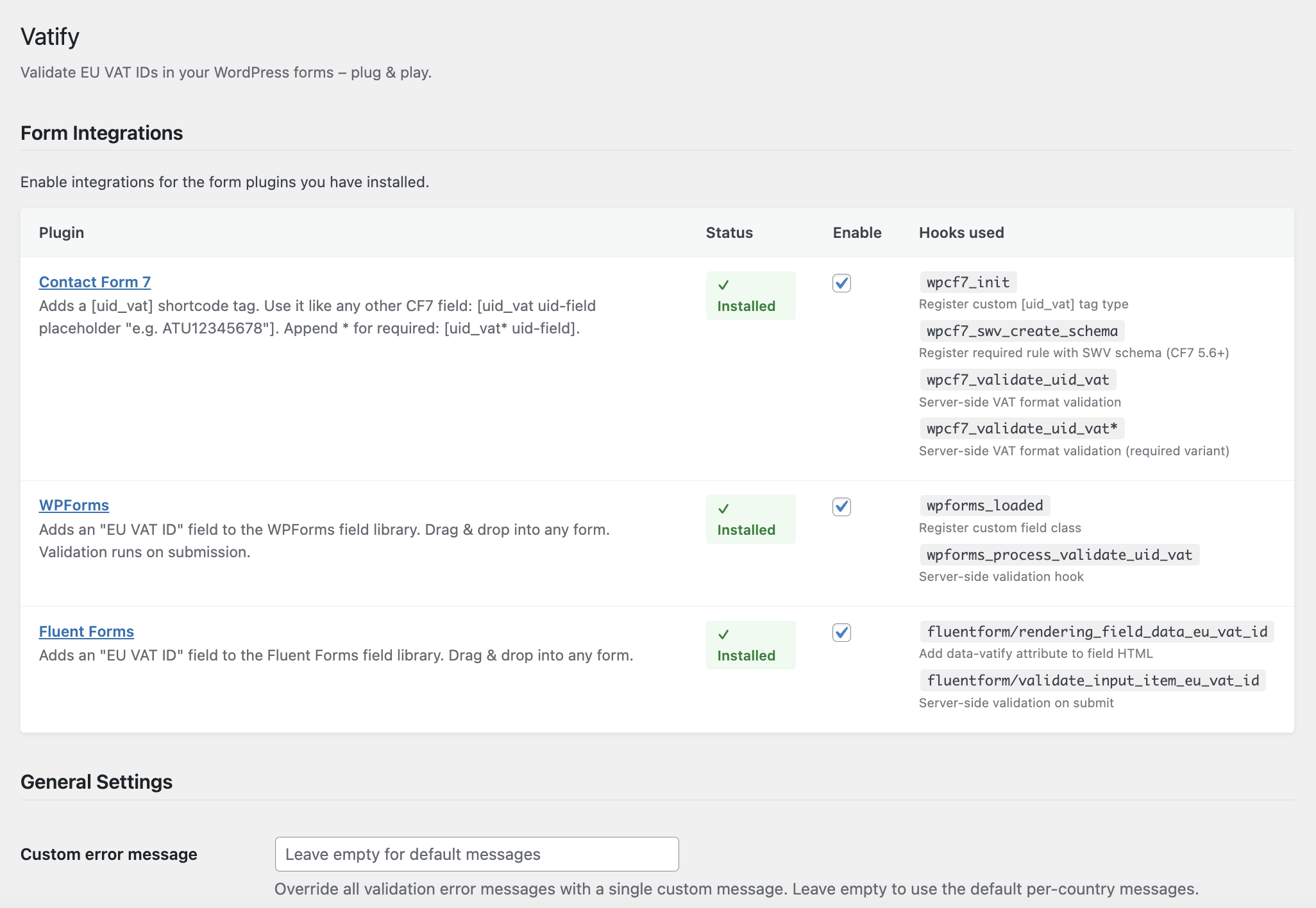The image size is (1316, 908).
Task: Select the wpcf7_swv_create_schema hook code
Action: 1022,331
